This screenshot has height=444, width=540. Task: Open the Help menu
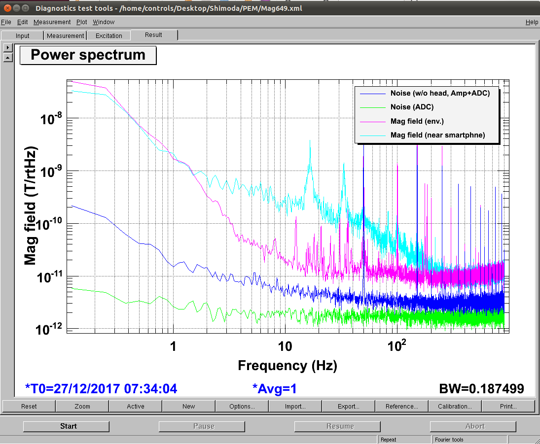(x=532, y=22)
